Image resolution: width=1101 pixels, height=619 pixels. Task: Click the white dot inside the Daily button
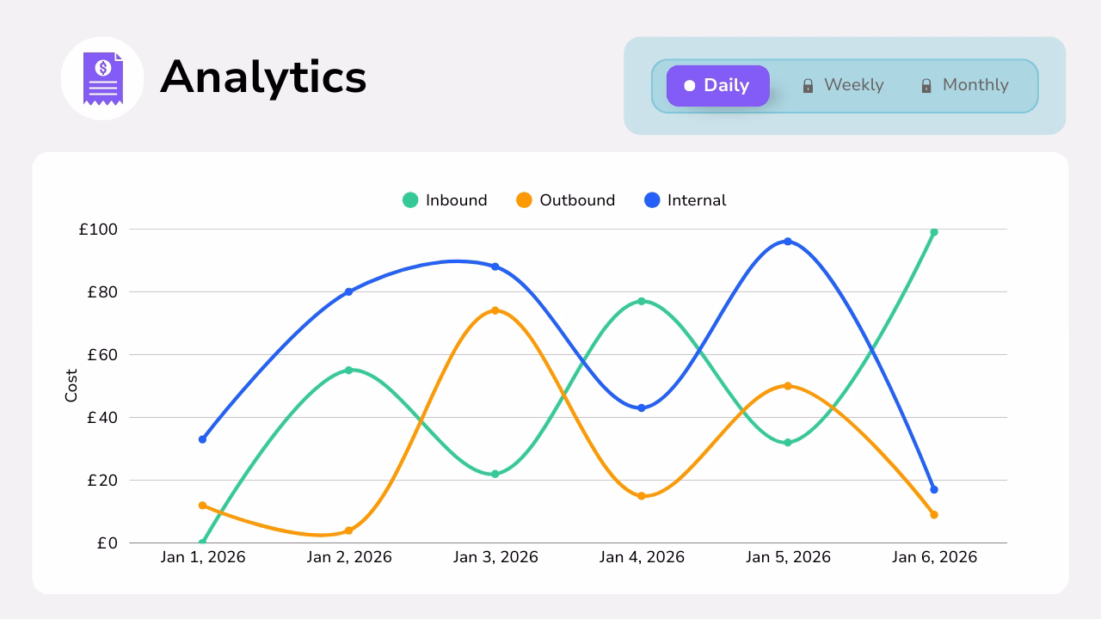(x=689, y=85)
